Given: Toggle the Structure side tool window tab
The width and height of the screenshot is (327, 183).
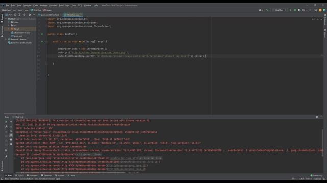Looking at the screenshot, I should point(2,31).
